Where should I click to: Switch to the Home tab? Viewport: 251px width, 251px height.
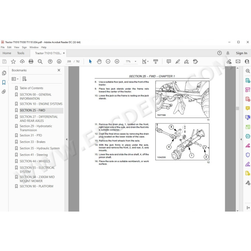[x=7, y=53]
